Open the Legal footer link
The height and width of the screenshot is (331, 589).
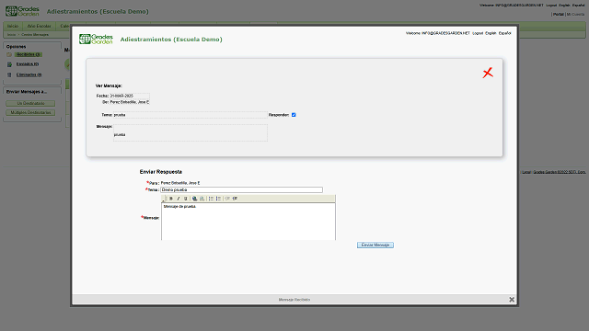click(526, 172)
